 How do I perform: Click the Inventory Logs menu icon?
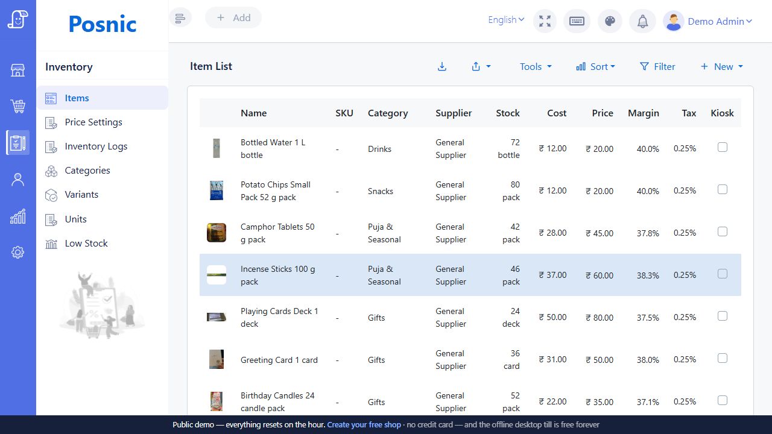[51, 146]
